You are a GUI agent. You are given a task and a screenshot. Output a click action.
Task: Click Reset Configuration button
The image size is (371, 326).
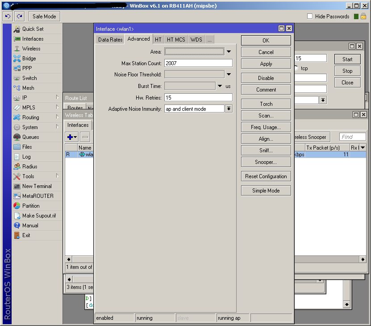point(266,176)
